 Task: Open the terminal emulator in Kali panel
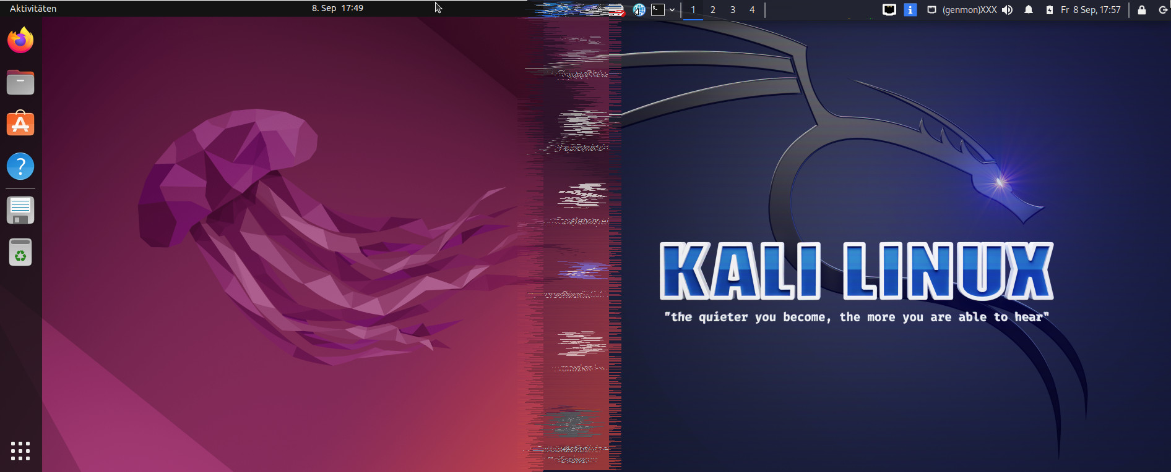pyautogui.click(x=658, y=10)
